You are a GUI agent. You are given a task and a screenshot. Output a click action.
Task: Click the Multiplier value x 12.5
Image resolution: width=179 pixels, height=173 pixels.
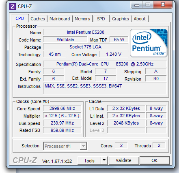tap(62, 116)
